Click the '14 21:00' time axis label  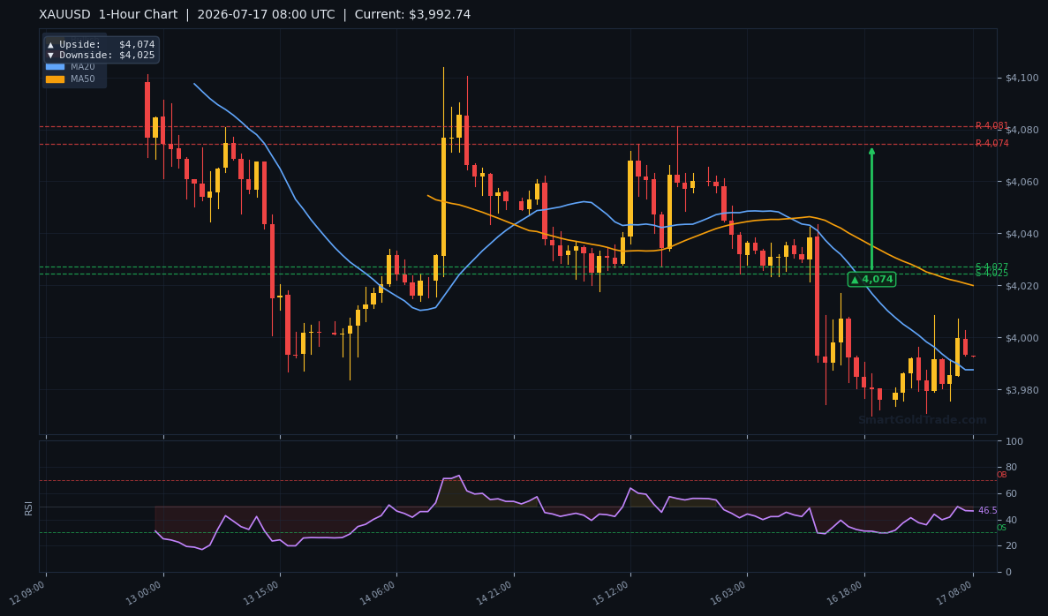point(494,593)
